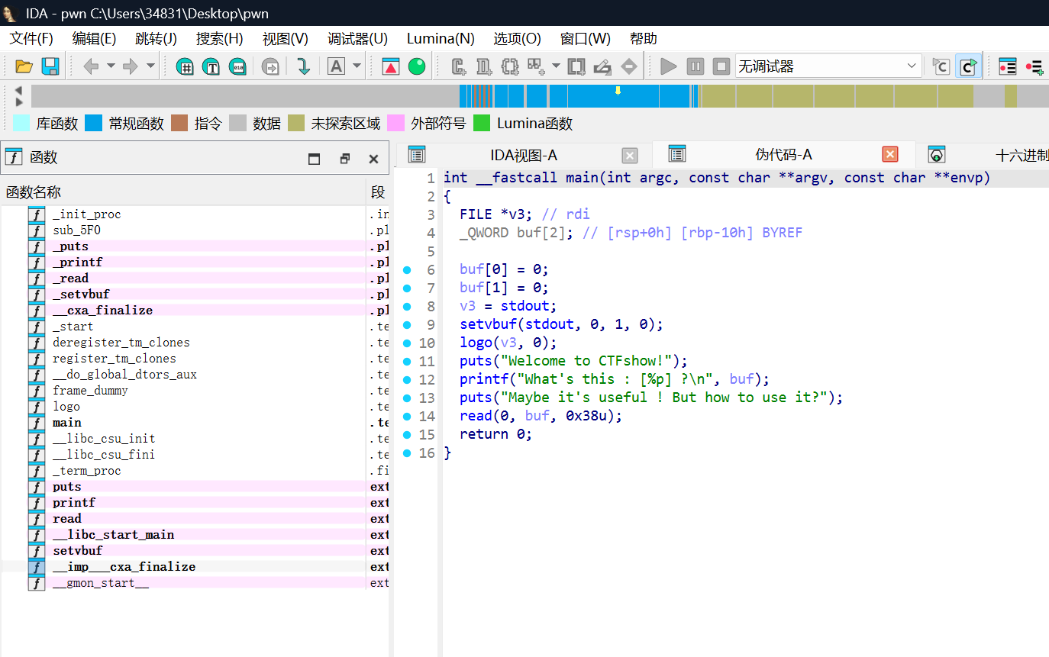This screenshot has width=1049, height=657.
Task: Open a file with the folder icon
Action: pyautogui.click(x=24, y=66)
